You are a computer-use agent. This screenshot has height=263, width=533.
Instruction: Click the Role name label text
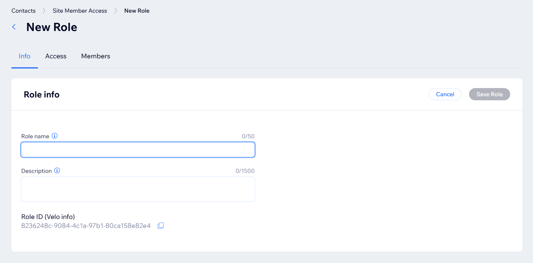(35, 137)
